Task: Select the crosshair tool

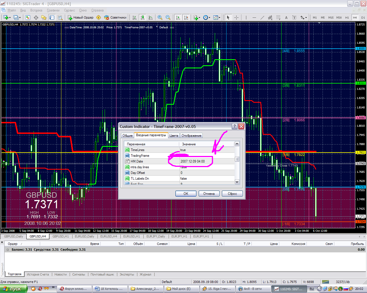Action: (236, 17)
